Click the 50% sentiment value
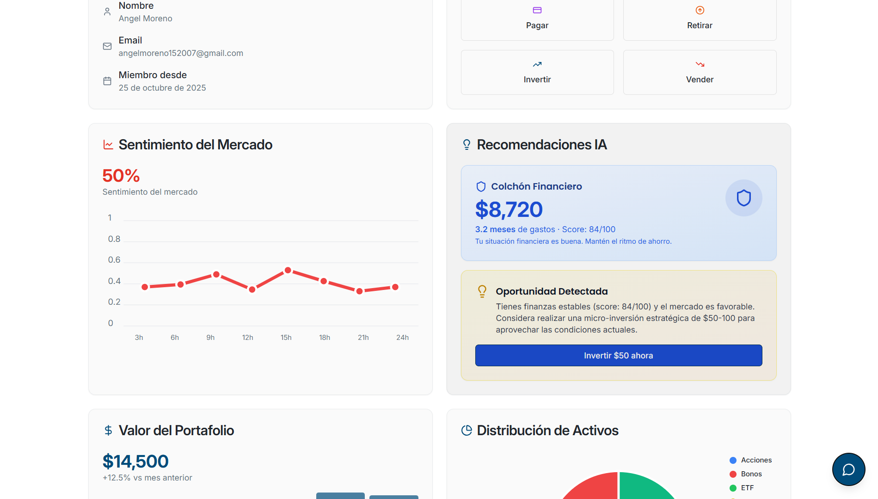This screenshot has width=878, height=499. point(121,176)
